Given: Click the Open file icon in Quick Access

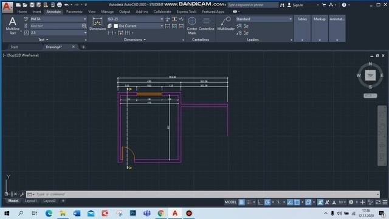Looking at the screenshot, I should [25, 5].
